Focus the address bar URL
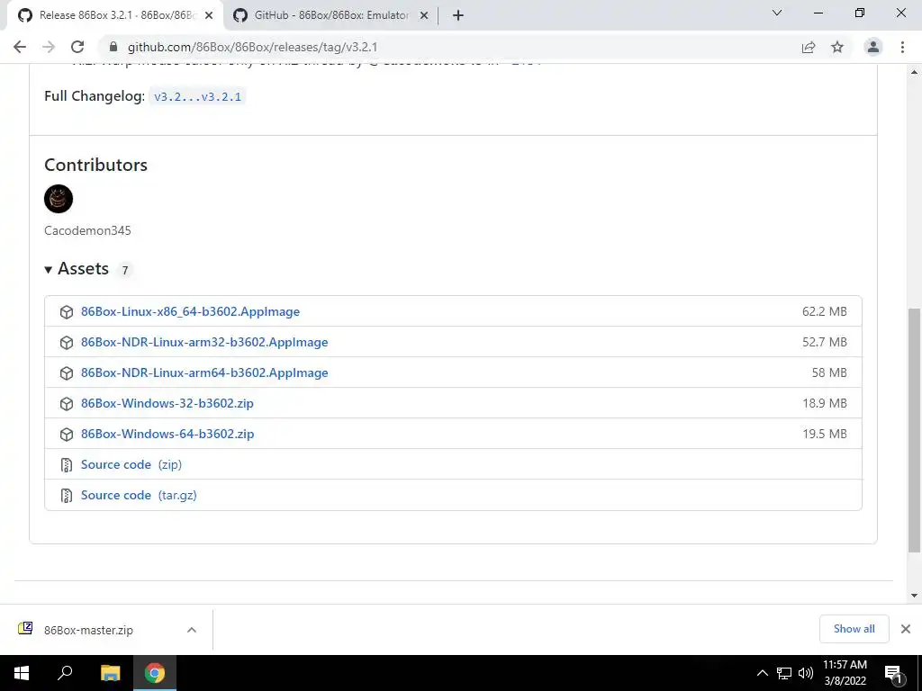 252,47
